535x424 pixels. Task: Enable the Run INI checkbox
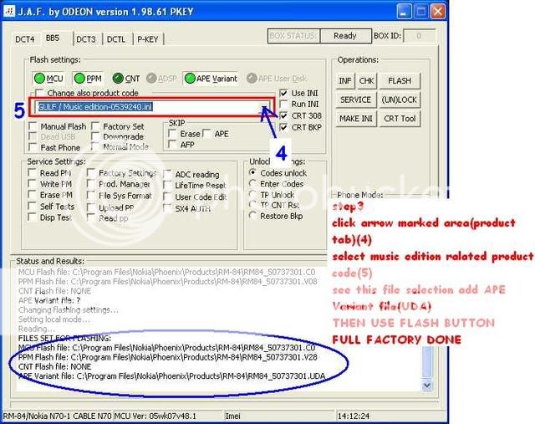point(283,104)
